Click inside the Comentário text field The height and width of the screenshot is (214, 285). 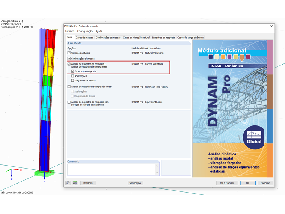click(112, 169)
